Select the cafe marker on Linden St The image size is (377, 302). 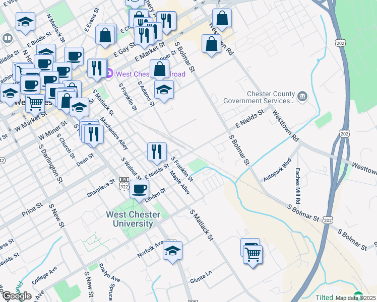tap(139, 191)
